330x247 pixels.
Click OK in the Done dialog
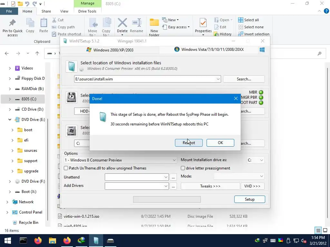(220, 142)
